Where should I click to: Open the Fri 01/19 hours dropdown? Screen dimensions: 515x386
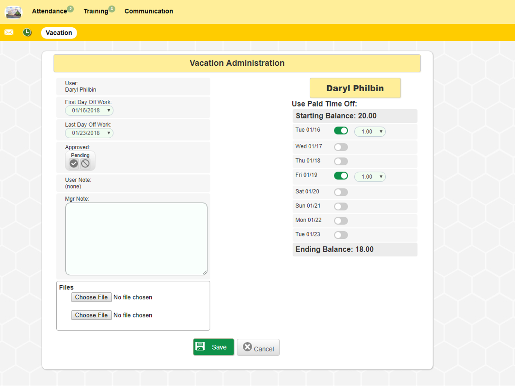[370, 177]
